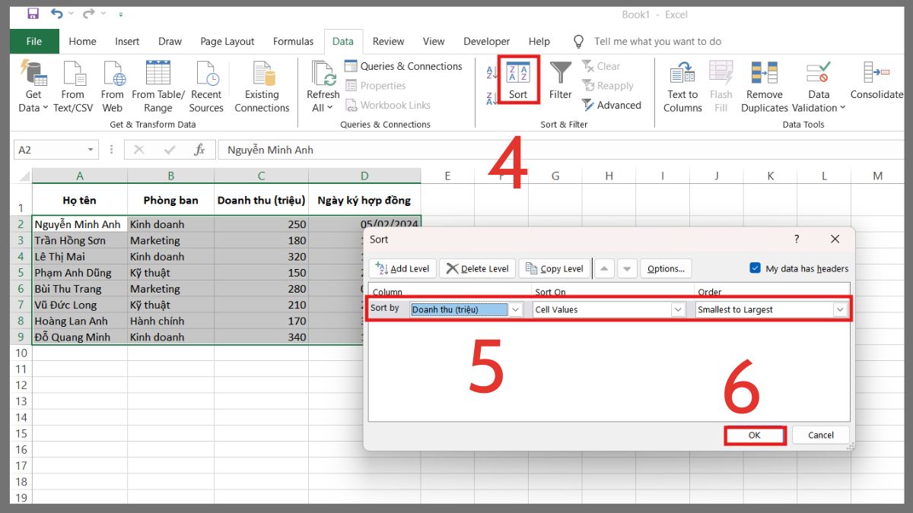Toggle the My data has headers checkbox
The image size is (913, 513).
pyautogui.click(x=756, y=268)
